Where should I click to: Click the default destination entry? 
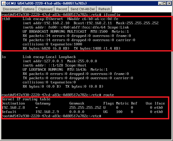pos(9,112)
